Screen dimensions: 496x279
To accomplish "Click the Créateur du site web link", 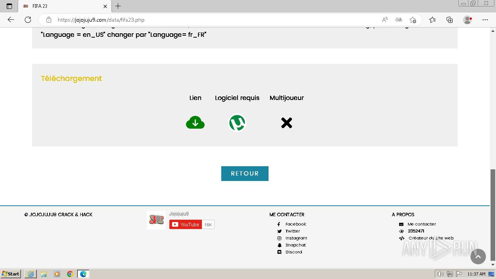I will tap(431, 238).
